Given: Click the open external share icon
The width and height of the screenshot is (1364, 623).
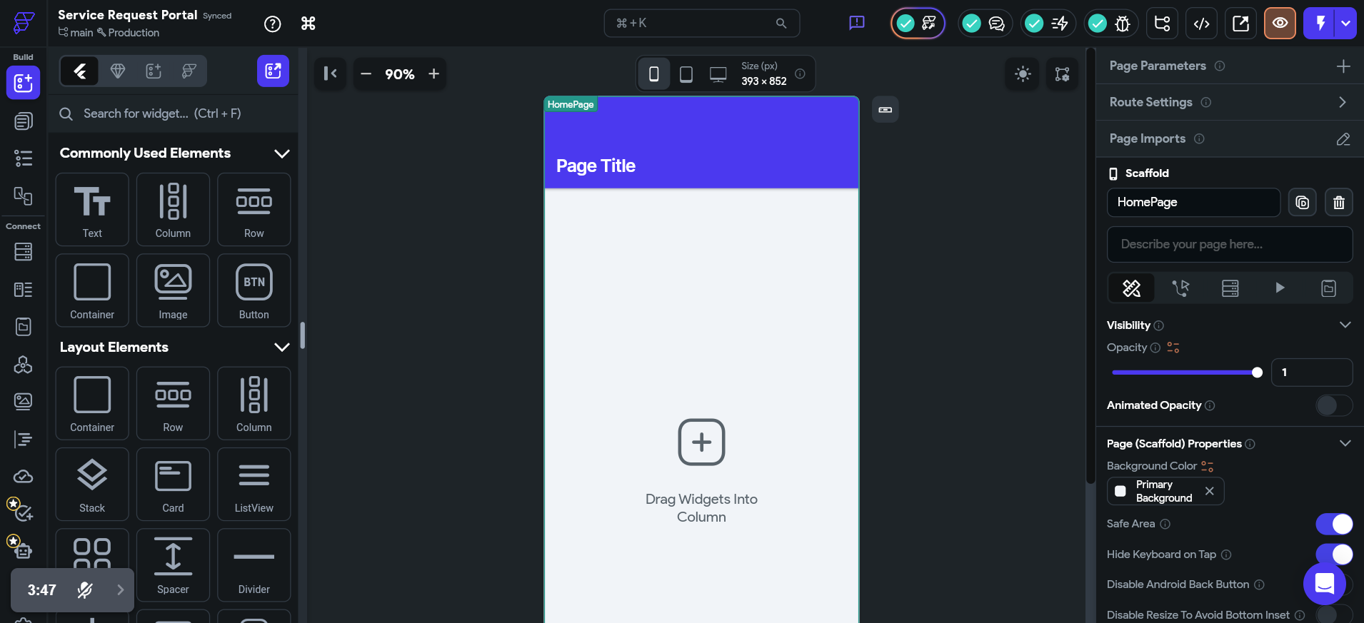Looking at the screenshot, I should (x=1240, y=24).
